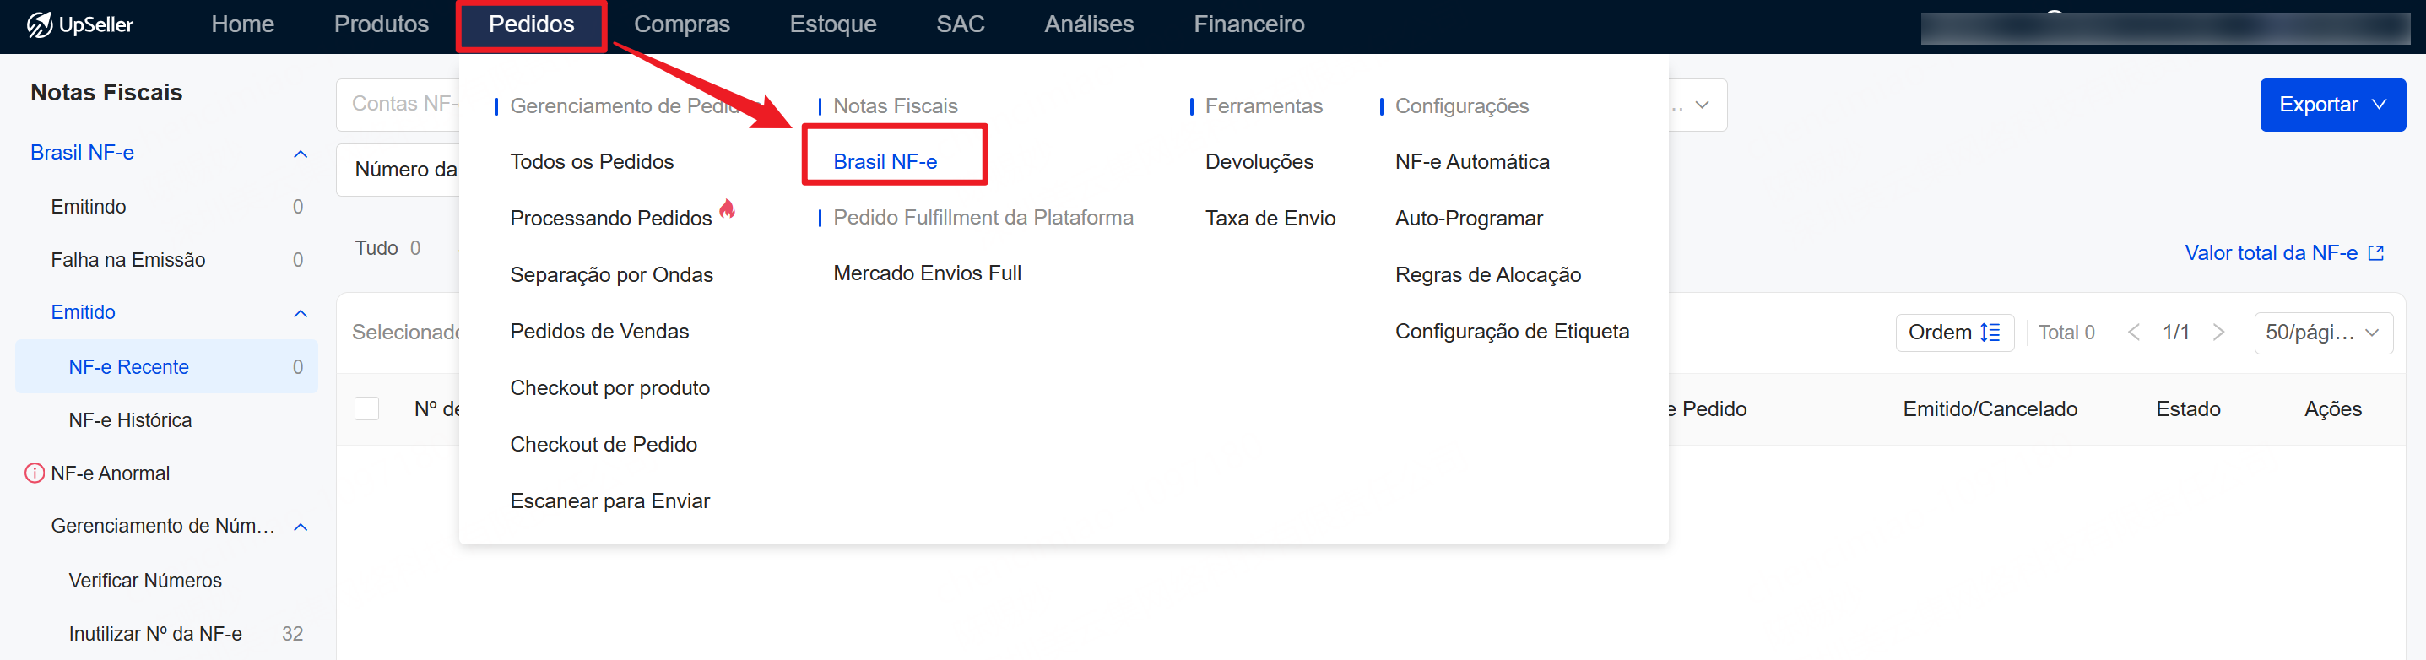2426x660 pixels.
Task: Choose NF-e Automática under Configurações
Action: coord(1471,162)
